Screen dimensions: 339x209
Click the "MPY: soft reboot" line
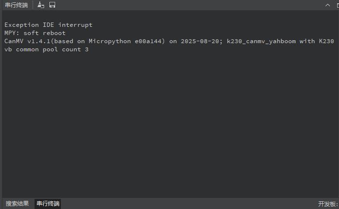pos(35,33)
